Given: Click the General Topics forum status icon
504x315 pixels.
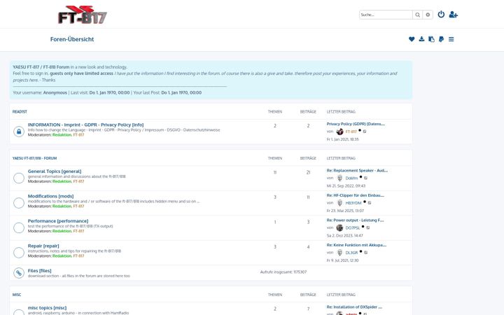Looking at the screenshot, I should [19, 178].
